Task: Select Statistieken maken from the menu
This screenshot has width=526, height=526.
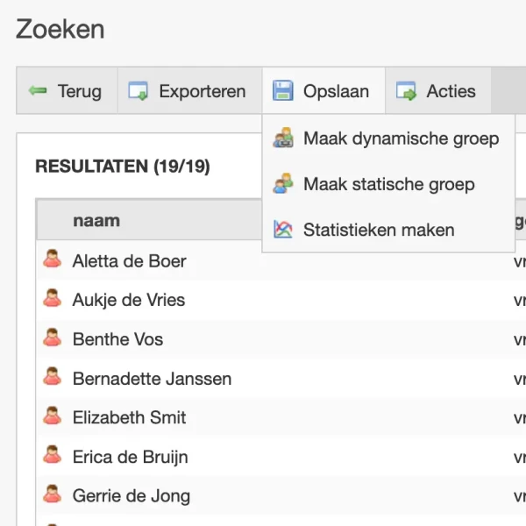Action: click(379, 231)
